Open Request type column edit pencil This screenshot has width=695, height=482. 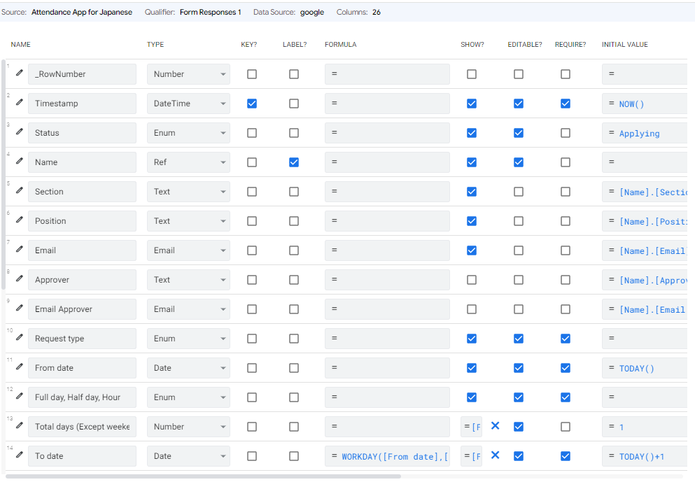(x=19, y=337)
